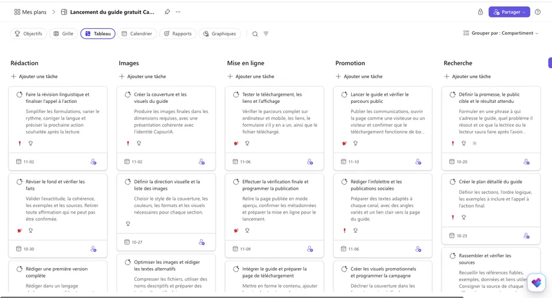
Task: Open plan more options ellipsis
Action: [178, 12]
